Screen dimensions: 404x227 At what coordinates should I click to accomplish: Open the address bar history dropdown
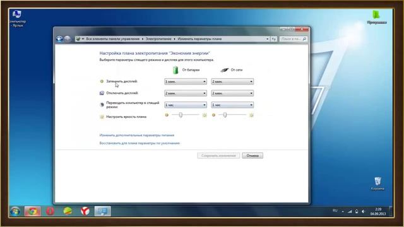tap(267, 39)
